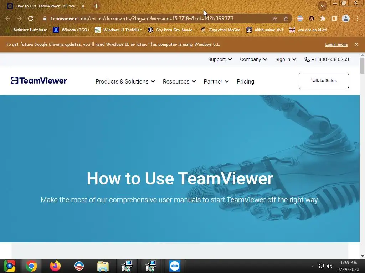Image resolution: width=365 pixels, height=273 pixels.
Task: Open first installer icon on taskbar
Action: pyautogui.click(x=127, y=266)
